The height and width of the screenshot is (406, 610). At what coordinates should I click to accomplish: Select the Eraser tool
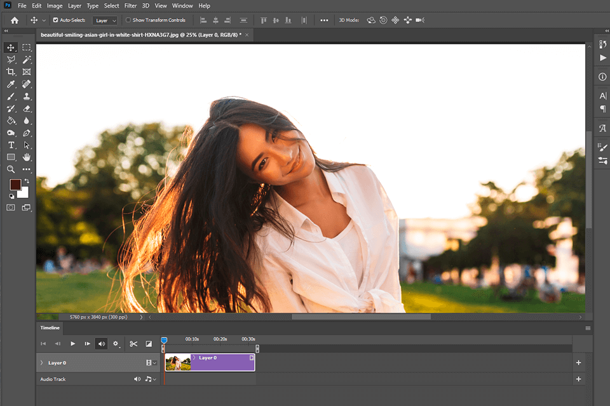point(27,108)
